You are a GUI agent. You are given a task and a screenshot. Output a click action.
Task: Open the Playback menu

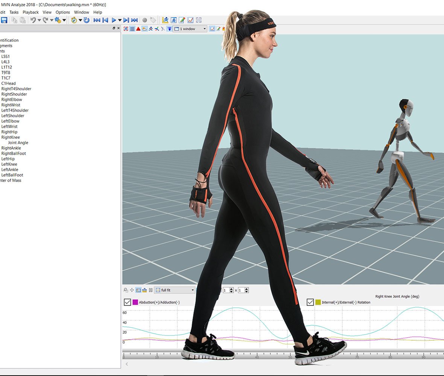tap(30, 12)
